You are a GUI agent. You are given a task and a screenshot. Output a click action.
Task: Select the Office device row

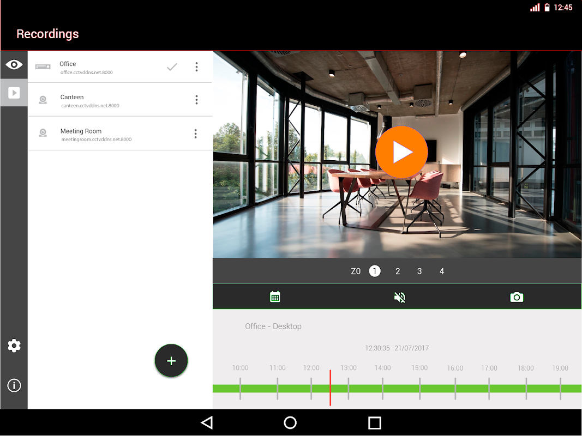tap(120, 66)
